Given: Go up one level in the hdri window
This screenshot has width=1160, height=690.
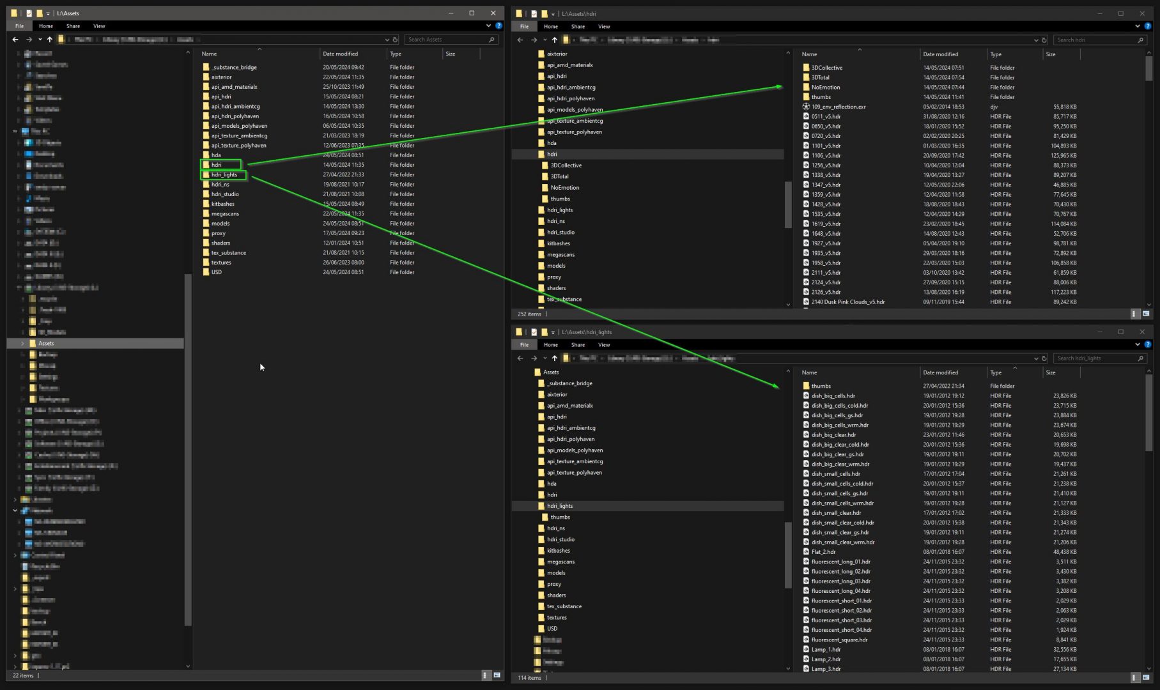Looking at the screenshot, I should [x=554, y=40].
